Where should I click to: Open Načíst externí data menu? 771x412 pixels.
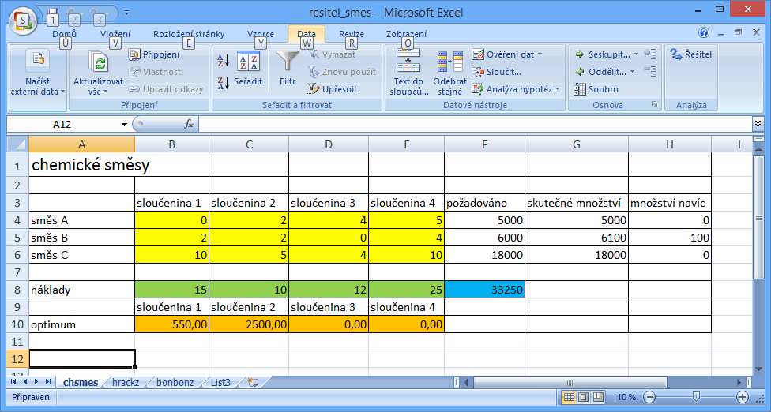pos(38,72)
